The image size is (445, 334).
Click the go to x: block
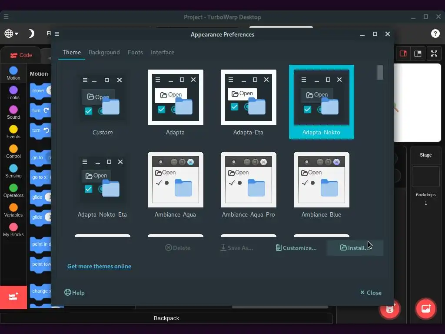(40, 177)
